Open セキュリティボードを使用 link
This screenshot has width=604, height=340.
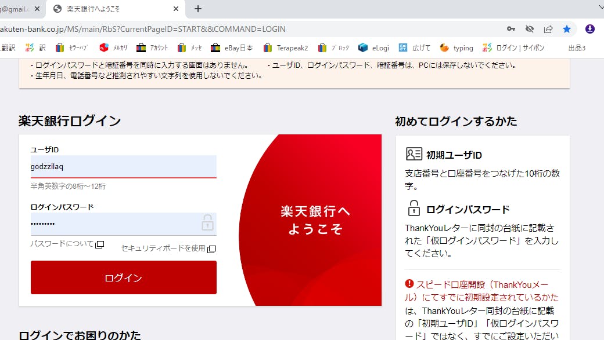[168, 248]
